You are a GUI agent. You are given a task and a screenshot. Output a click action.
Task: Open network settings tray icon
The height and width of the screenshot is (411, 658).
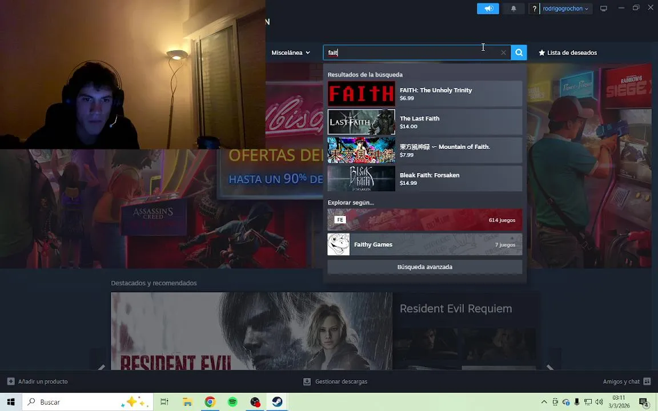(x=588, y=402)
